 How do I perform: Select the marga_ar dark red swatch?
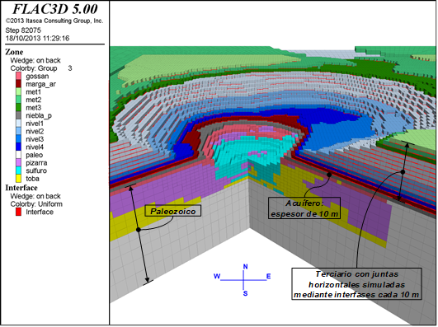[x=18, y=84]
